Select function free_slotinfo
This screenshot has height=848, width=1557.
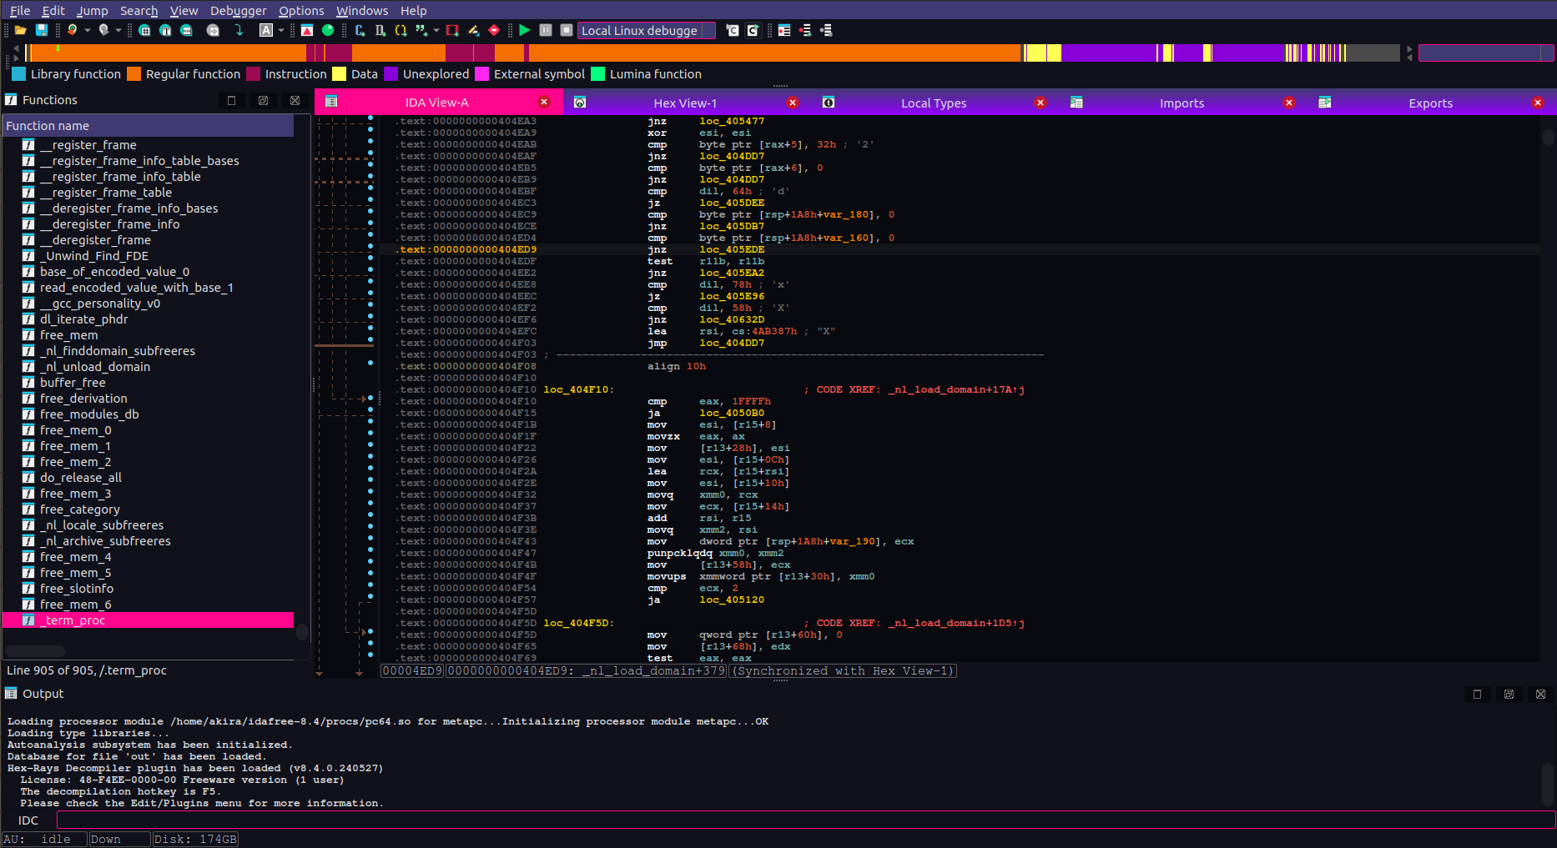click(x=148, y=589)
